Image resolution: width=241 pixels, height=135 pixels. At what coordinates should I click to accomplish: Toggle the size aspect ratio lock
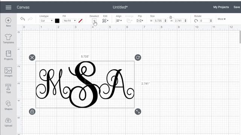pos(171,17)
